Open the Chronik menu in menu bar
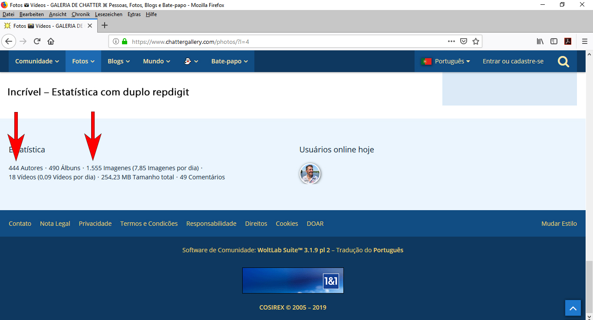 [x=81, y=14]
